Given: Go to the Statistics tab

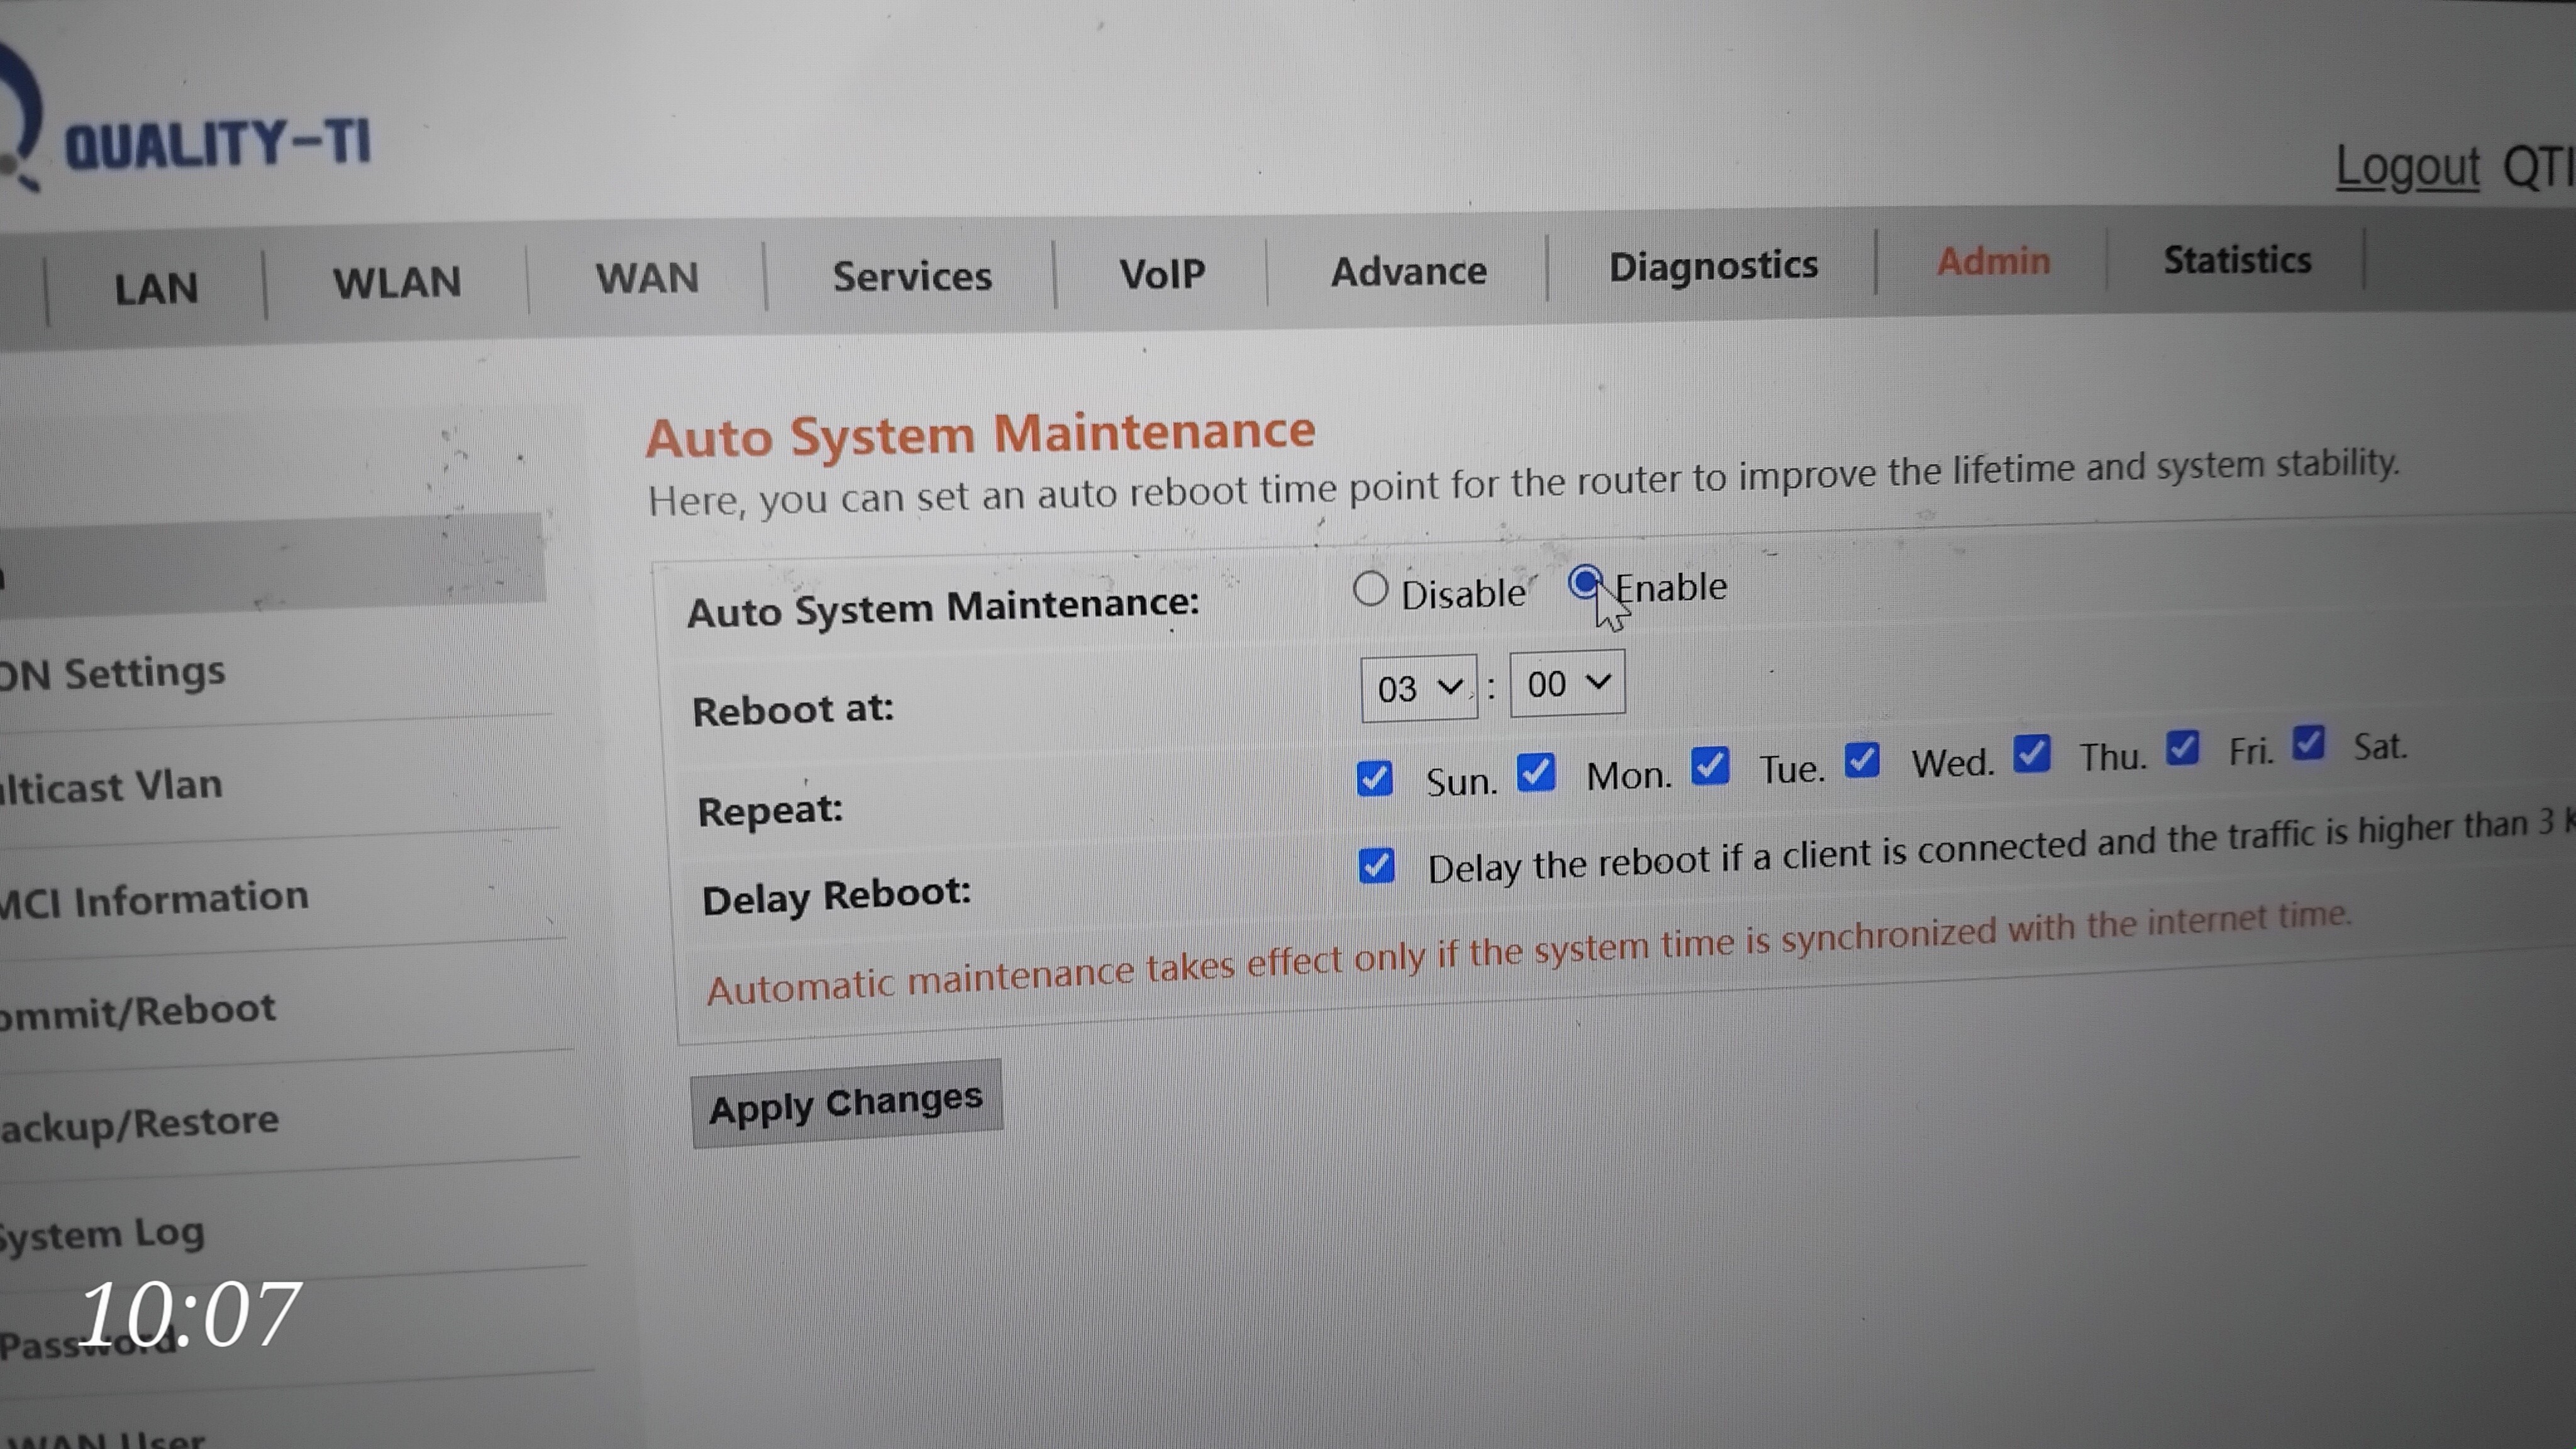Looking at the screenshot, I should click(x=2237, y=260).
